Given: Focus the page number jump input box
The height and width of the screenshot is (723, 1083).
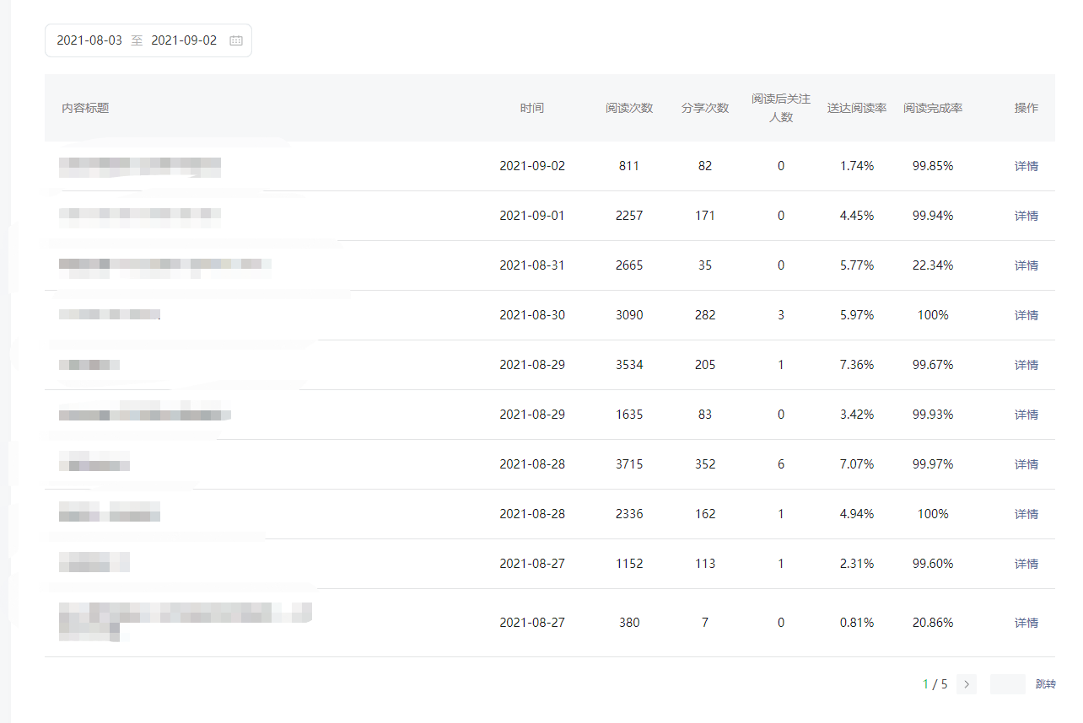Looking at the screenshot, I should [1007, 684].
